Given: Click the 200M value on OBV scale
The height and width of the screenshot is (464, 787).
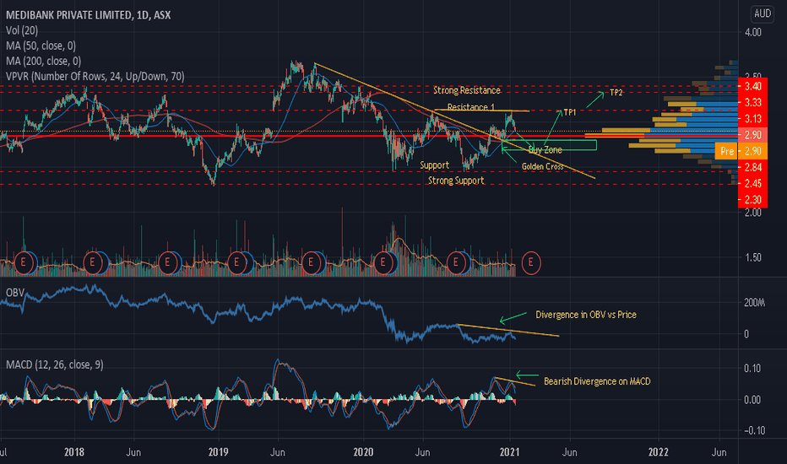Looking at the screenshot, I should coord(754,303).
